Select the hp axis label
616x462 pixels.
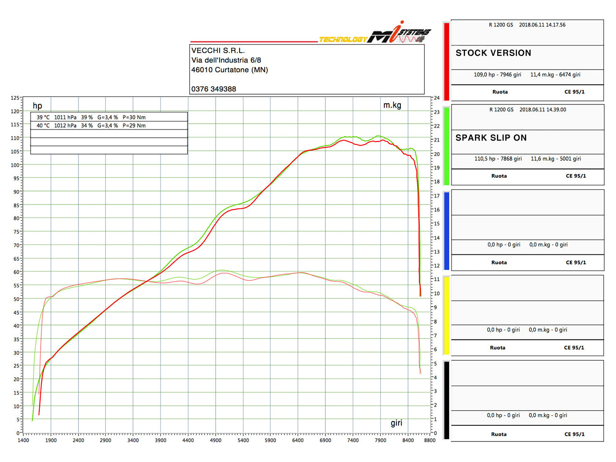(37, 106)
